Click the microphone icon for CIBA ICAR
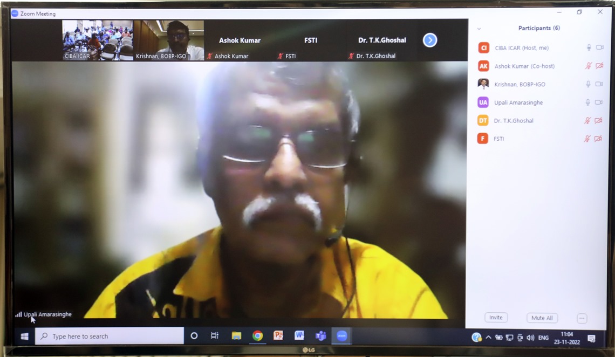This screenshot has width=615, height=357. [589, 47]
